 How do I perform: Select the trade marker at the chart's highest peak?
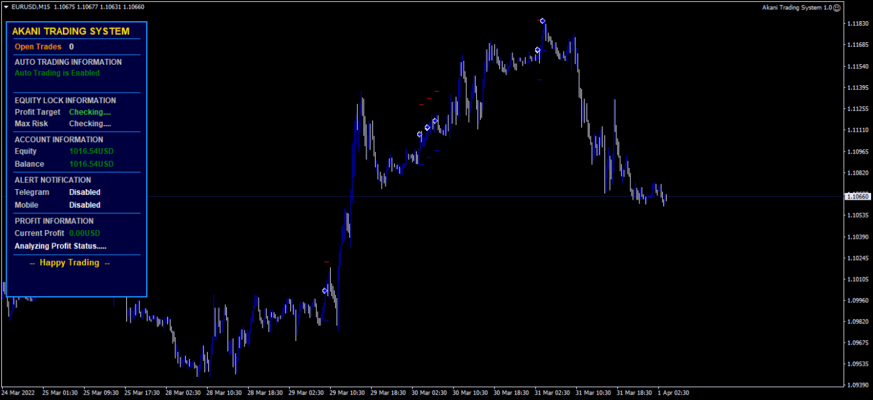tap(542, 21)
